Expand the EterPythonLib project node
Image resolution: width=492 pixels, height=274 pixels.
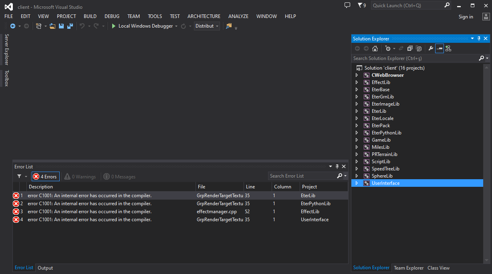pyautogui.click(x=357, y=133)
